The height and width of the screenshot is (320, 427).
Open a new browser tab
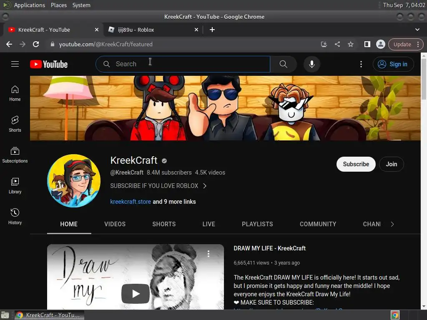212,30
